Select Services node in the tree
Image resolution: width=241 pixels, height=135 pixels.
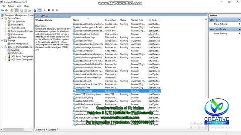[x=15, y=50]
